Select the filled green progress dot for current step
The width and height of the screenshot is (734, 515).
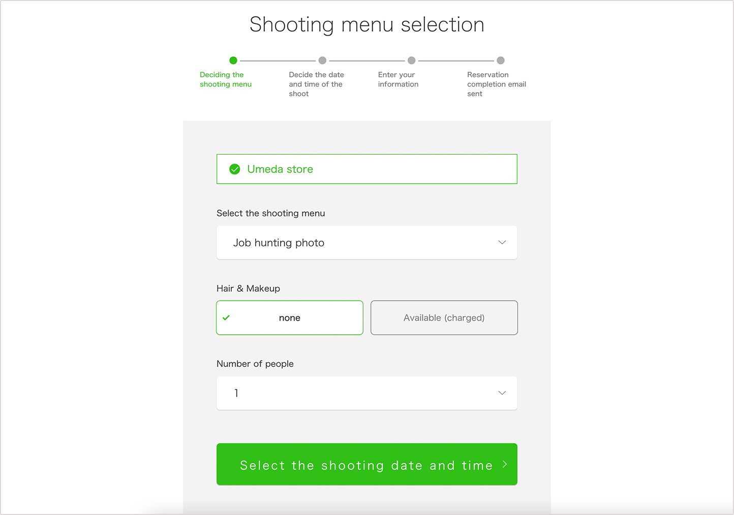pos(233,60)
